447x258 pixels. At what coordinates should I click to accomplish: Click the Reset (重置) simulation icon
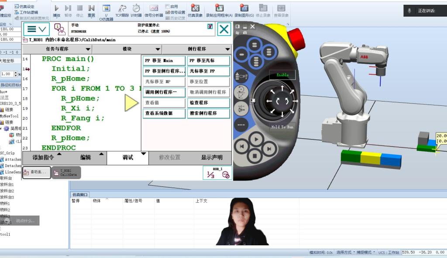(x=91, y=10)
